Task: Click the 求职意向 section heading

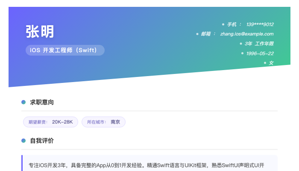Action: (42, 102)
